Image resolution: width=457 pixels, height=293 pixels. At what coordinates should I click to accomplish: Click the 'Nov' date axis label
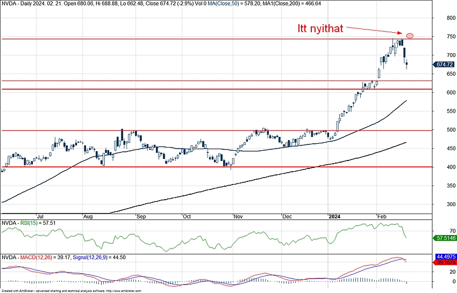pyautogui.click(x=238, y=217)
